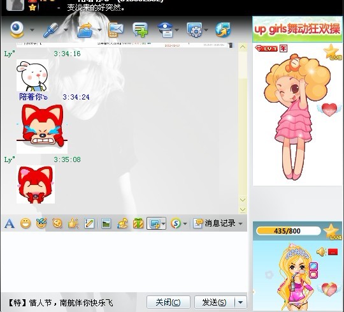Click the Ly° name at 3:35:08

tap(10, 160)
